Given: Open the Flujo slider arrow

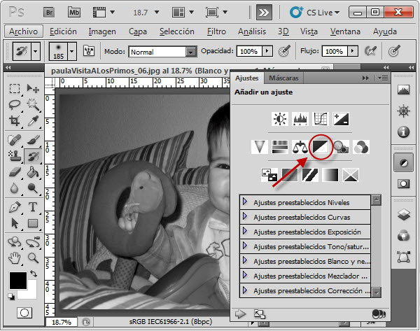Looking at the screenshot, I should pos(352,51).
